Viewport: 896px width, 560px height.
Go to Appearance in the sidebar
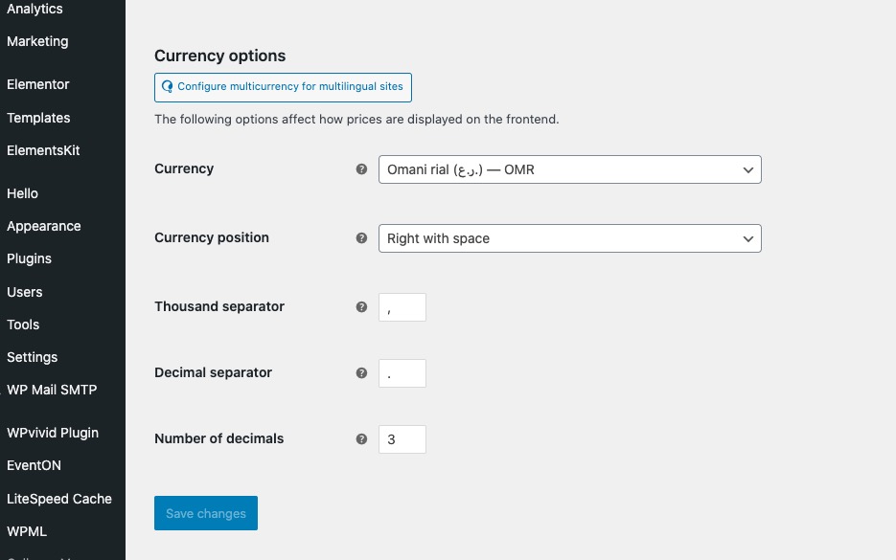[43, 226]
